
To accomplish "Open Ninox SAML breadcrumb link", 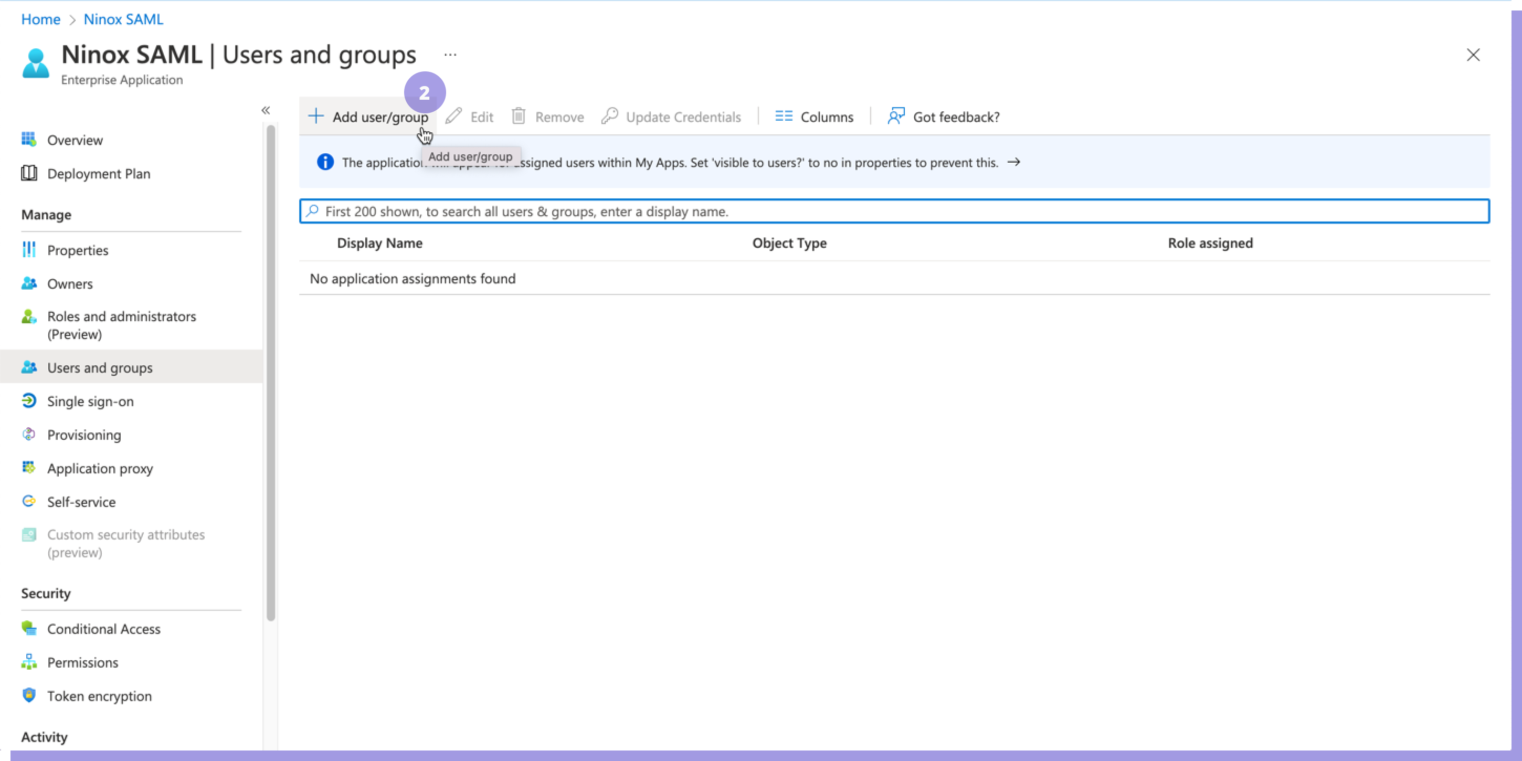I will (123, 19).
